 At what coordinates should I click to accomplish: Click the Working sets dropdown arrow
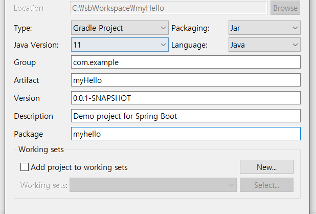tap(231, 185)
